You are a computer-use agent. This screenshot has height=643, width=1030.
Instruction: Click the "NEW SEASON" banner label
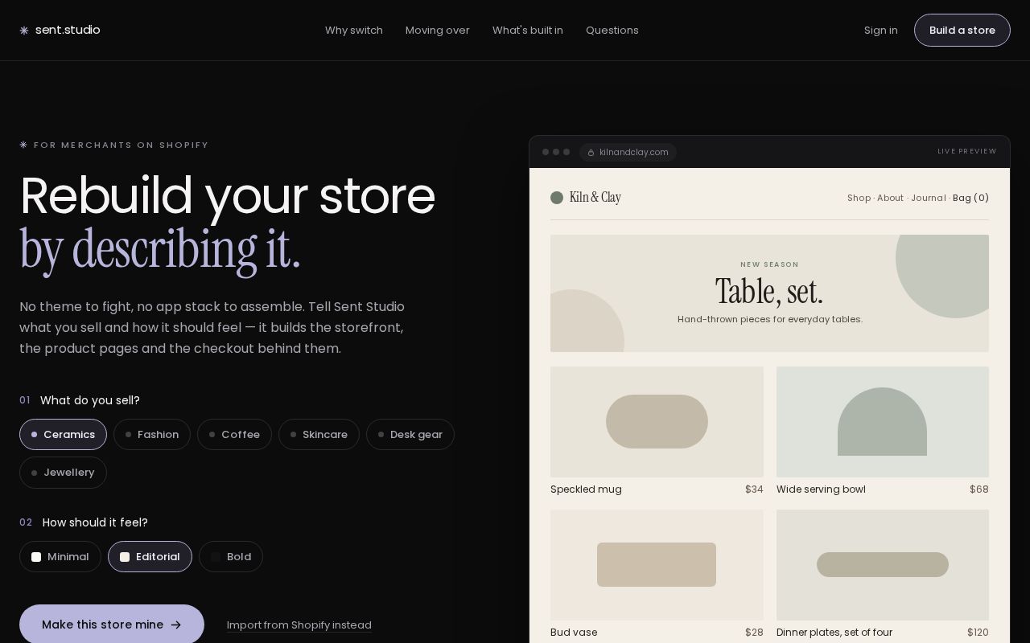(769, 264)
